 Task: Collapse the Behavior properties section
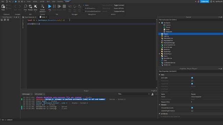click(160, 105)
